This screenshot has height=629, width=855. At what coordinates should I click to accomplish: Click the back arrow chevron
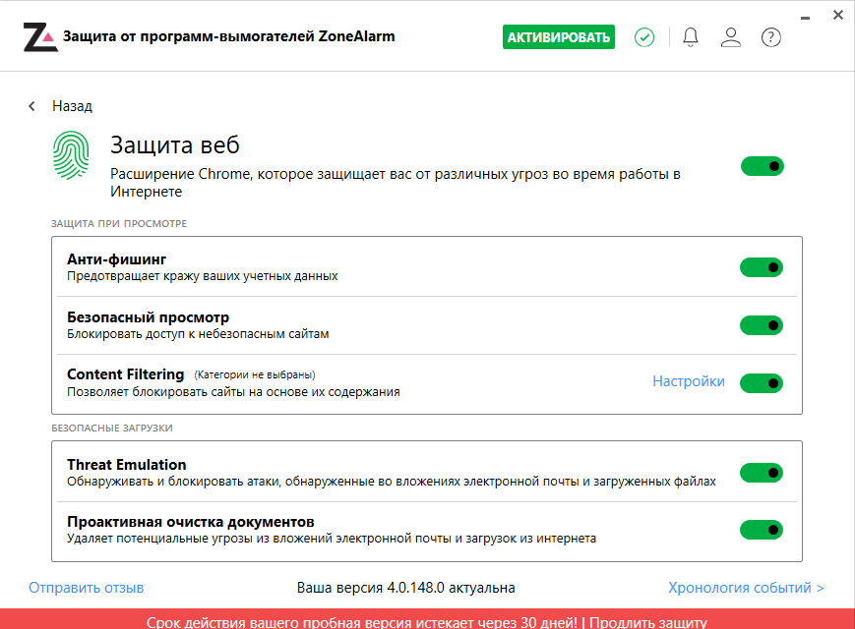click(31, 105)
